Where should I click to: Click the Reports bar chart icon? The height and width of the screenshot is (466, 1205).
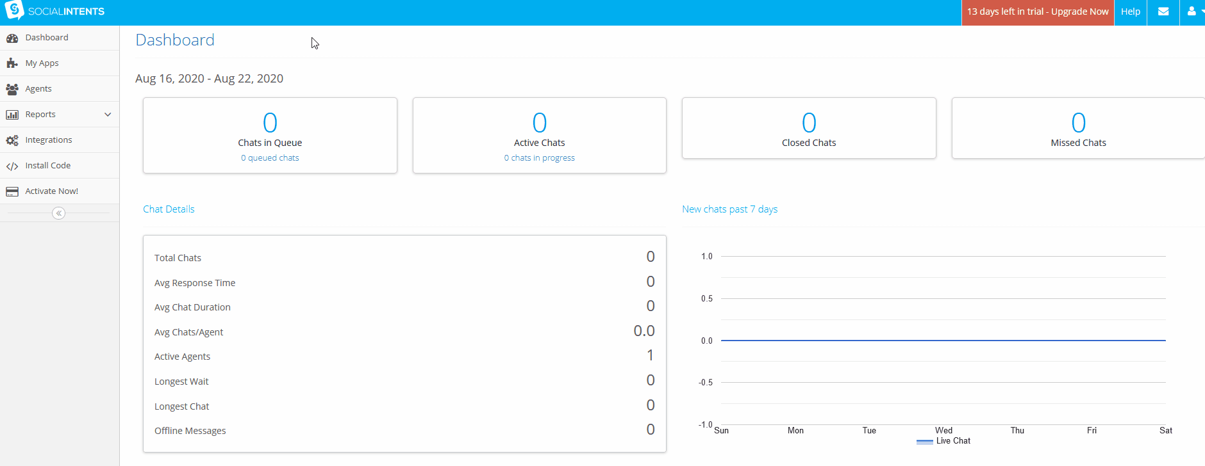click(x=12, y=115)
